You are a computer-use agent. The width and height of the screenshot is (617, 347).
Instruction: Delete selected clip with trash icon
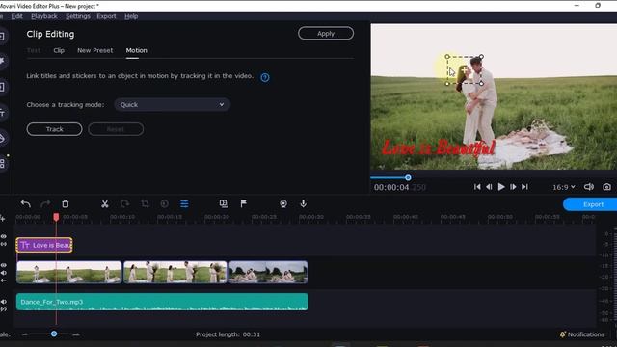coord(66,203)
